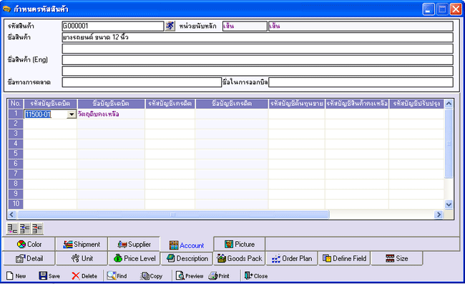The width and height of the screenshot is (465, 284).
Task: Click the second product name line field
Action: 258,49
